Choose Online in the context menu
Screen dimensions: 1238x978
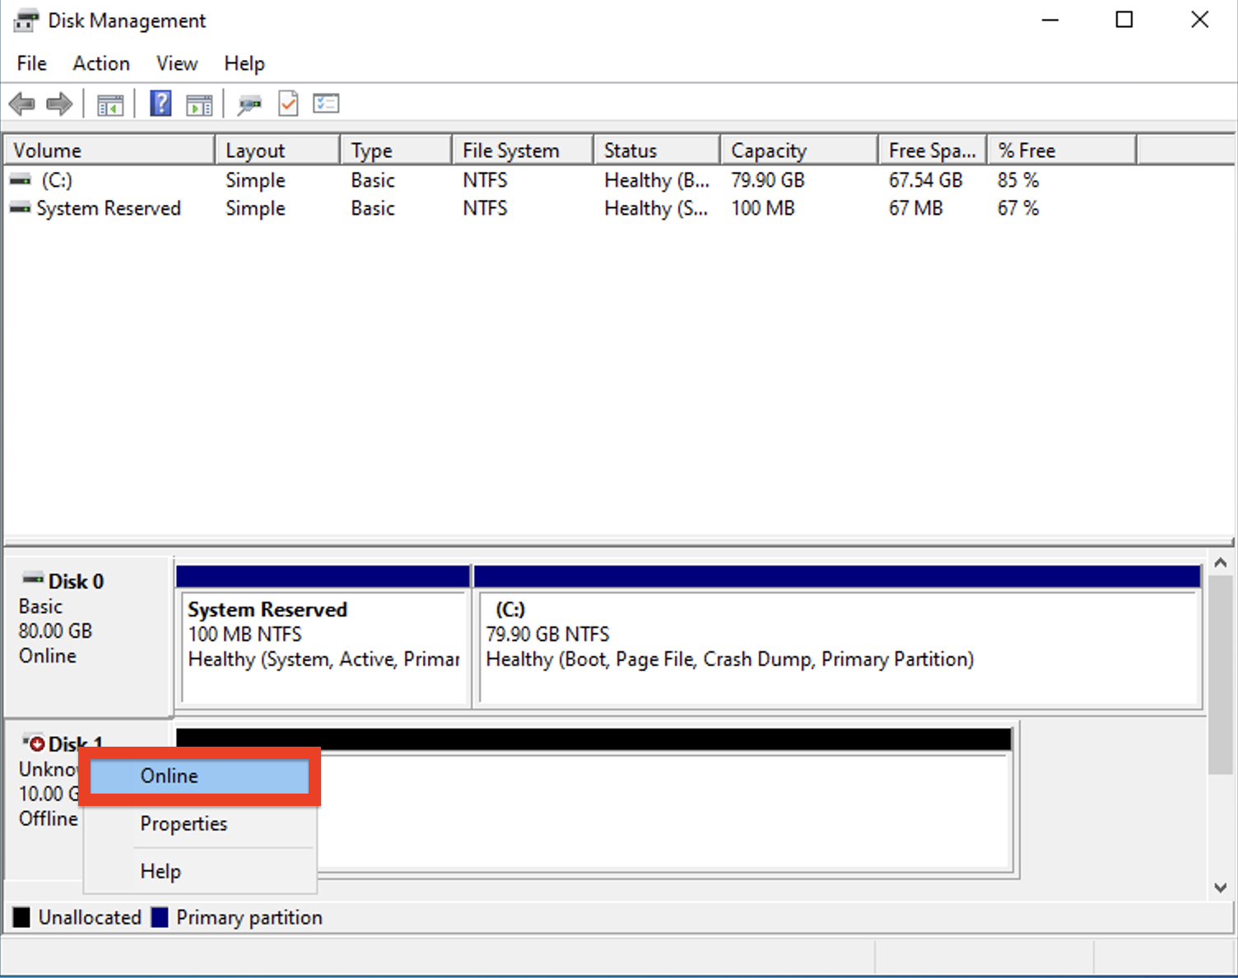[200, 776]
